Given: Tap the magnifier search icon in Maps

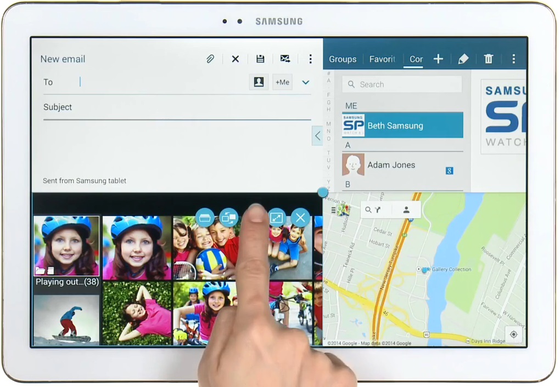Looking at the screenshot, I should 368,210.
